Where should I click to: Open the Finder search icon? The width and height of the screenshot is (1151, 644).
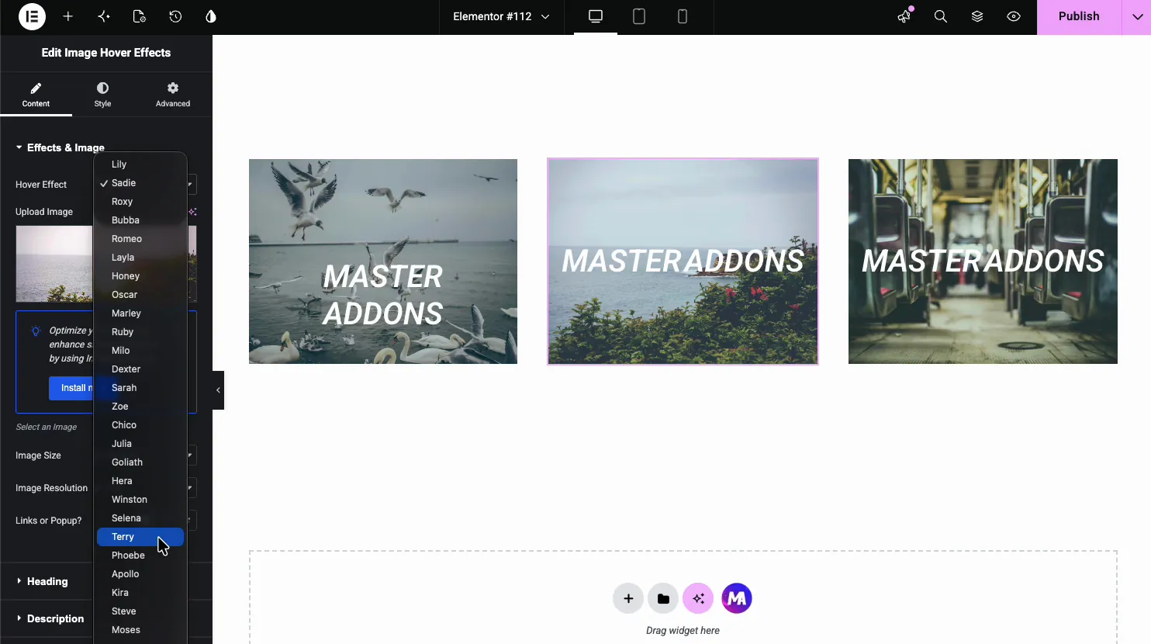[x=941, y=16]
